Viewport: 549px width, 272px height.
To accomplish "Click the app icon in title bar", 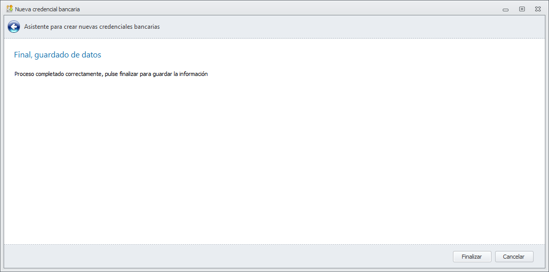I will (x=9, y=9).
